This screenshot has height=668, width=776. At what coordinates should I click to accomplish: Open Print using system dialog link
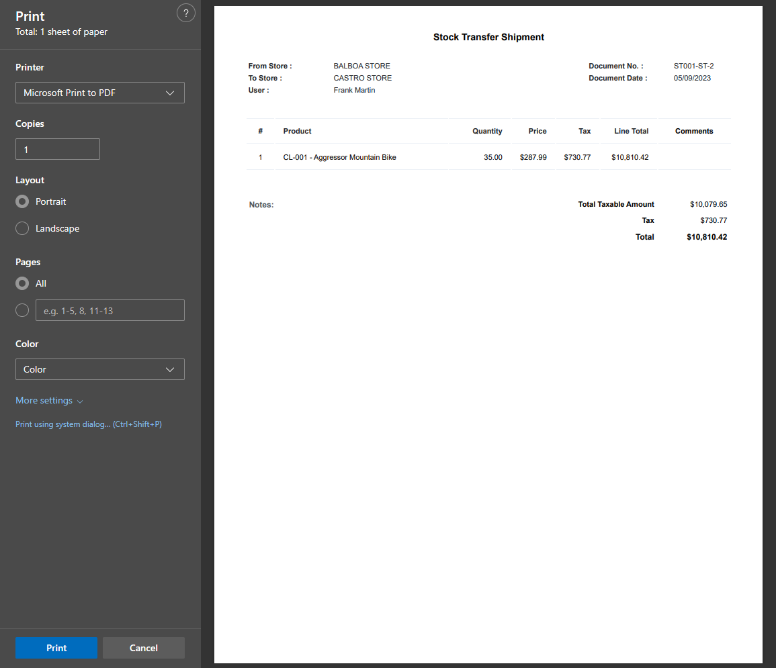coord(88,424)
